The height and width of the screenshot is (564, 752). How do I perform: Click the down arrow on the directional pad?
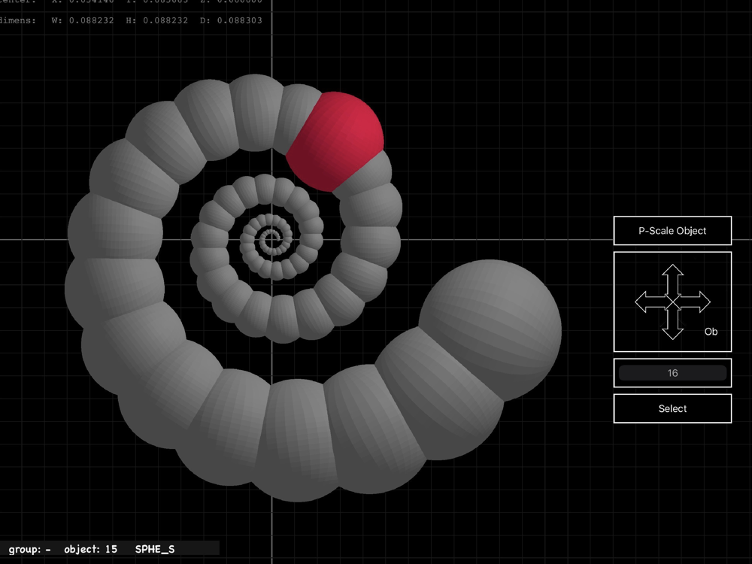pos(673,327)
